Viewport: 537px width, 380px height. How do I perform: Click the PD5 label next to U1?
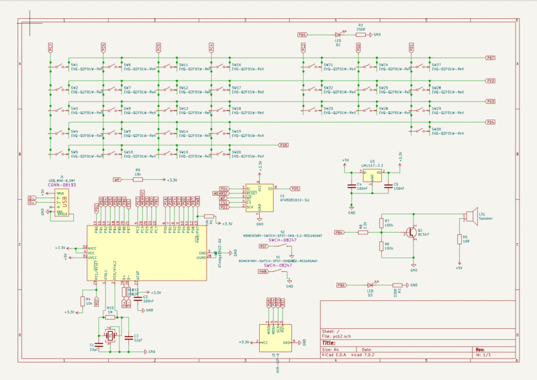[294, 189]
